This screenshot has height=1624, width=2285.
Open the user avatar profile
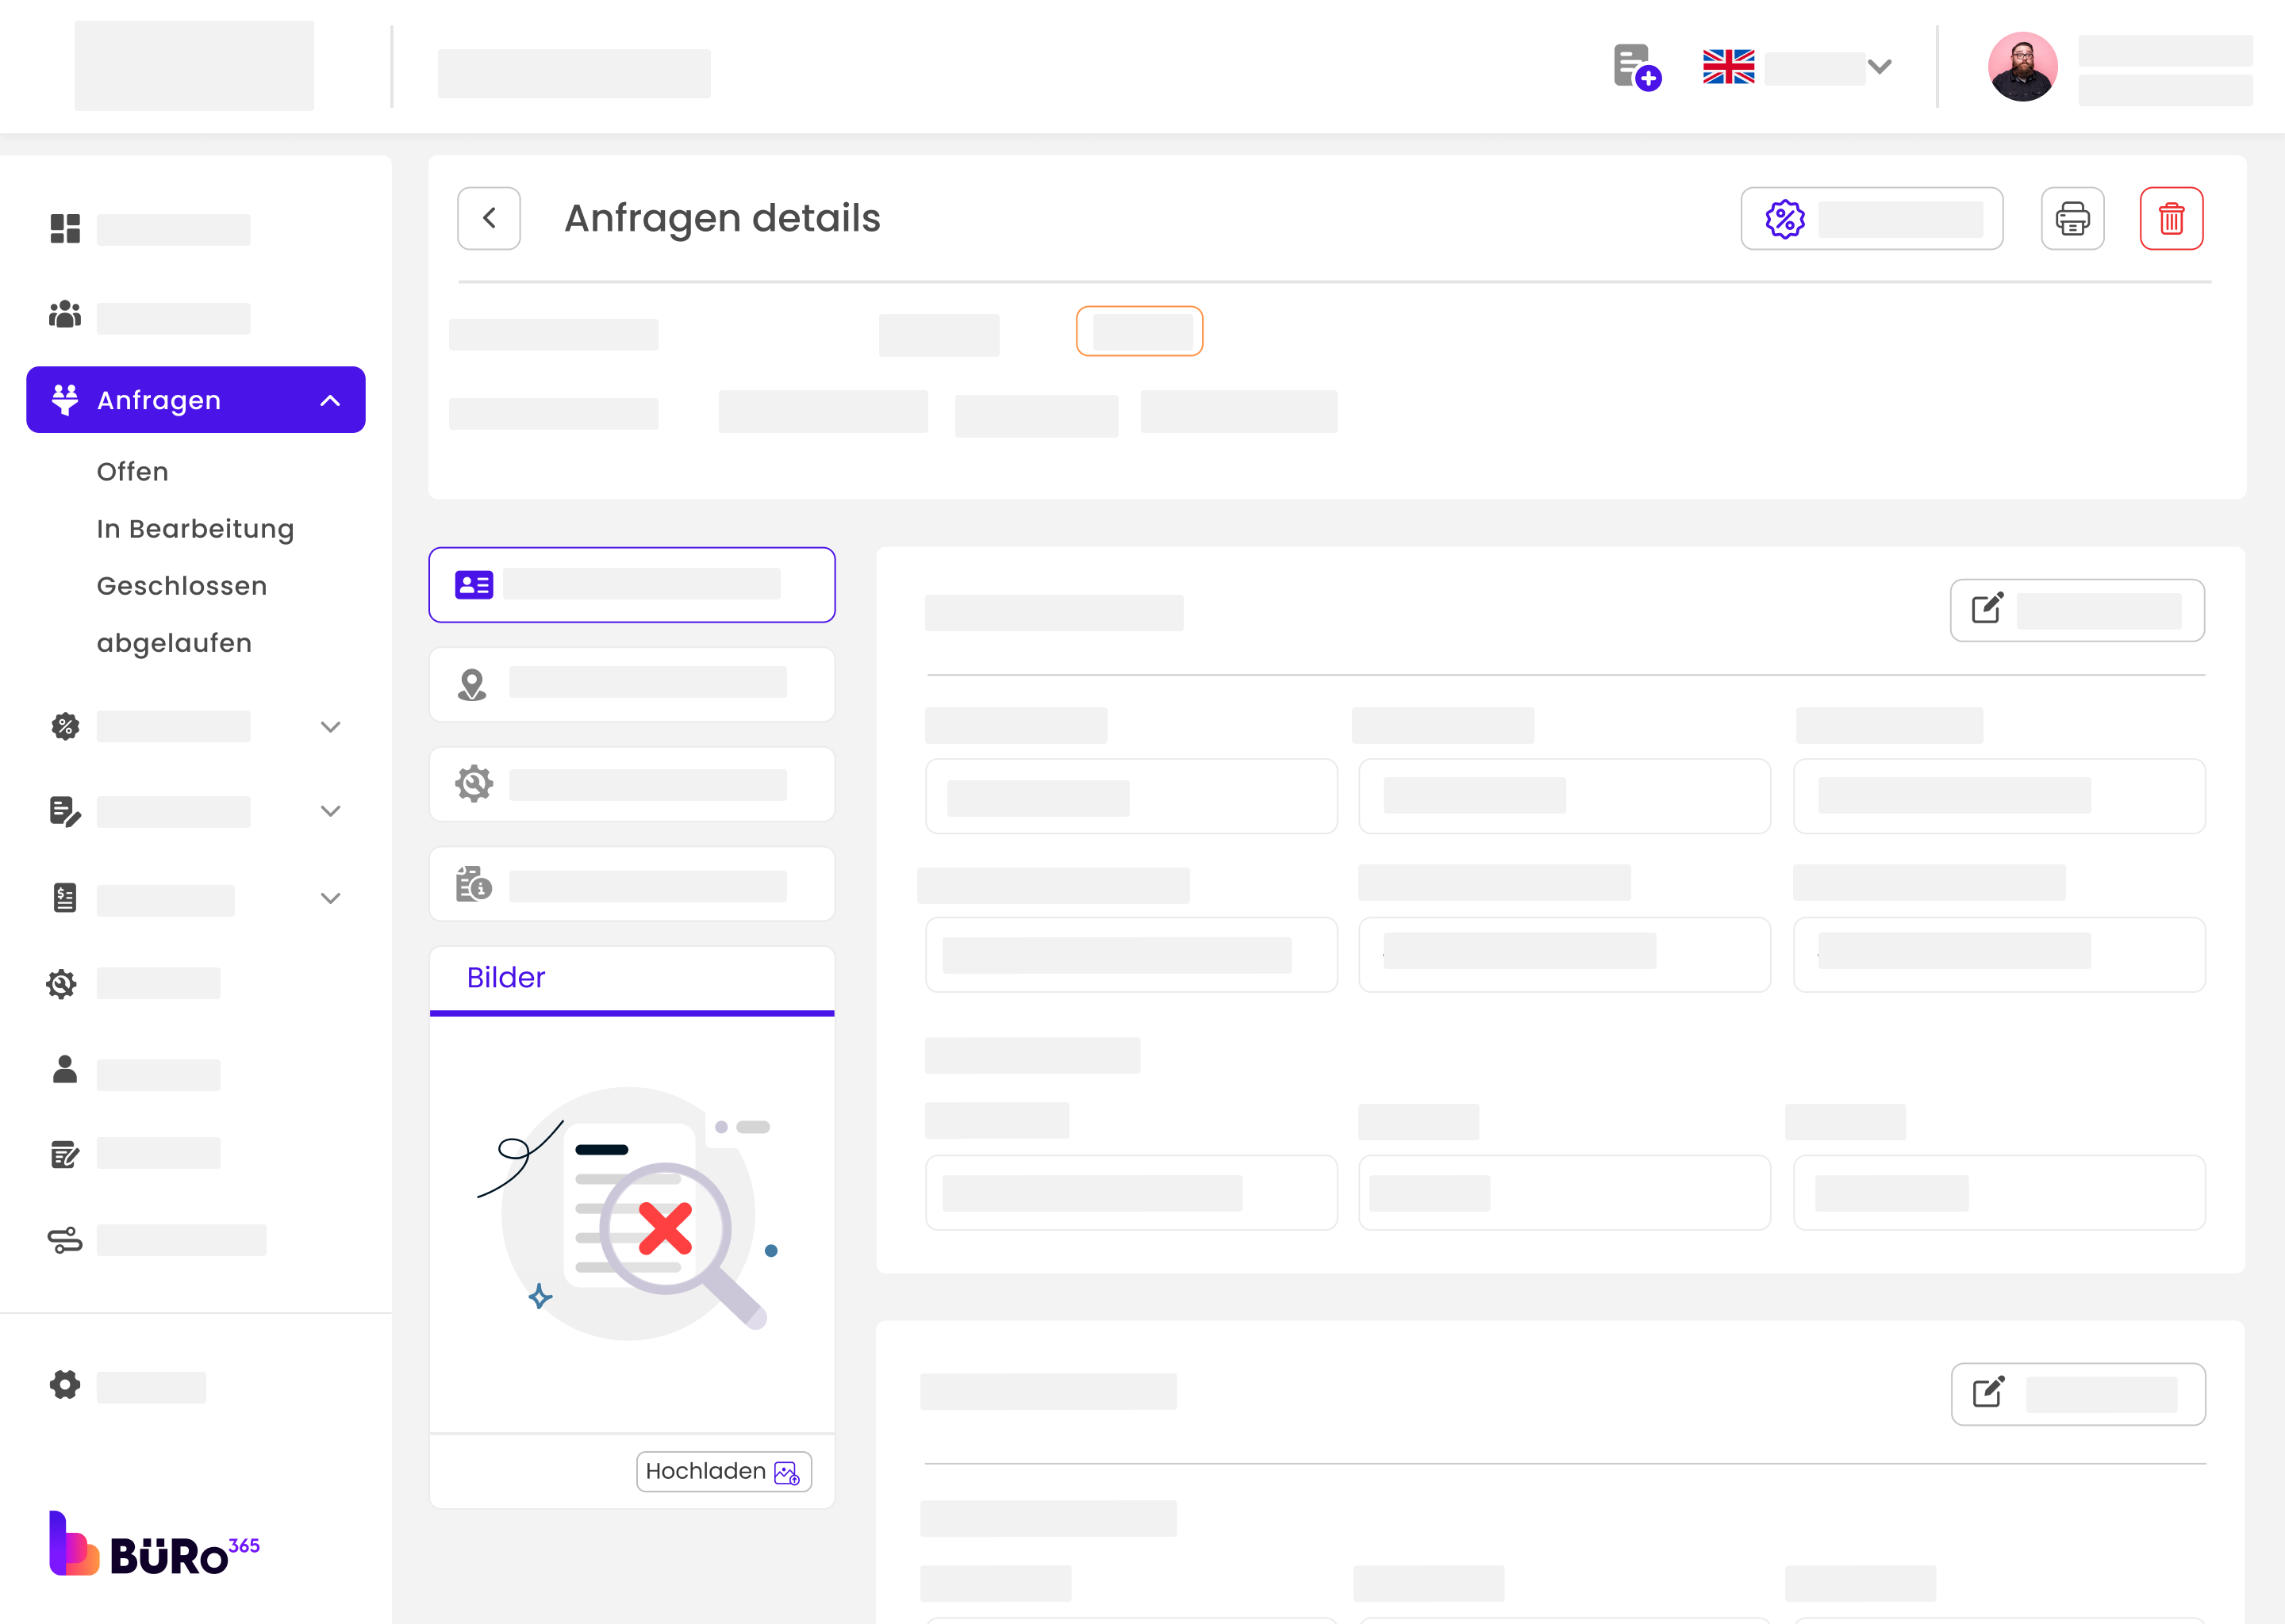(x=2022, y=67)
